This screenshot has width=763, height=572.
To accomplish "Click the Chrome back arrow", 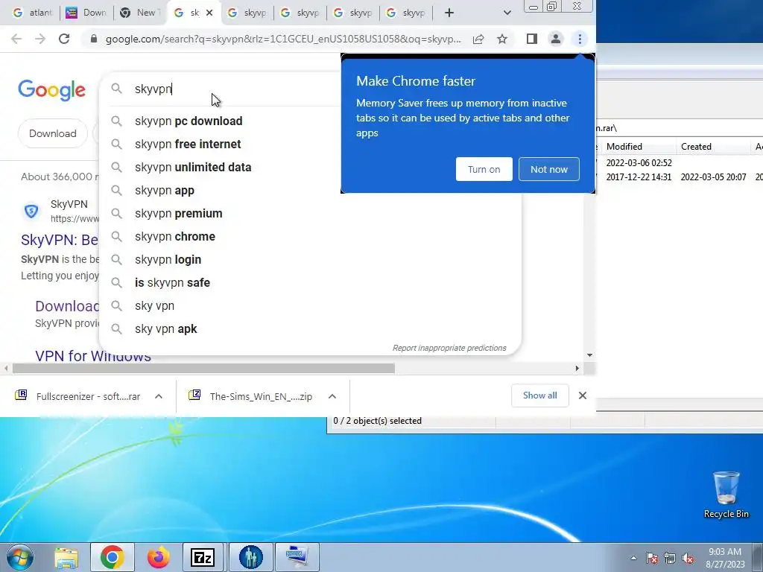I will 16,39.
